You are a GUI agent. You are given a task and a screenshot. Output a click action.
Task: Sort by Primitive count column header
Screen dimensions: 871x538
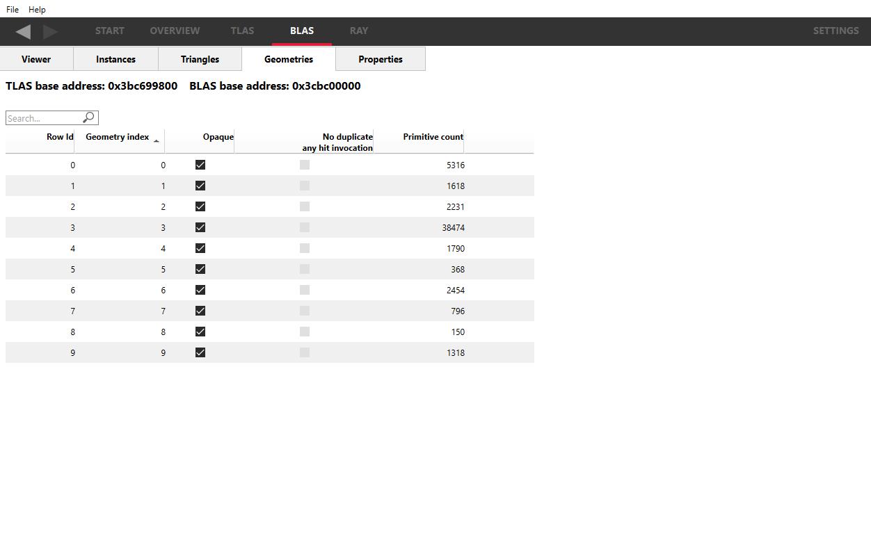pos(433,137)
